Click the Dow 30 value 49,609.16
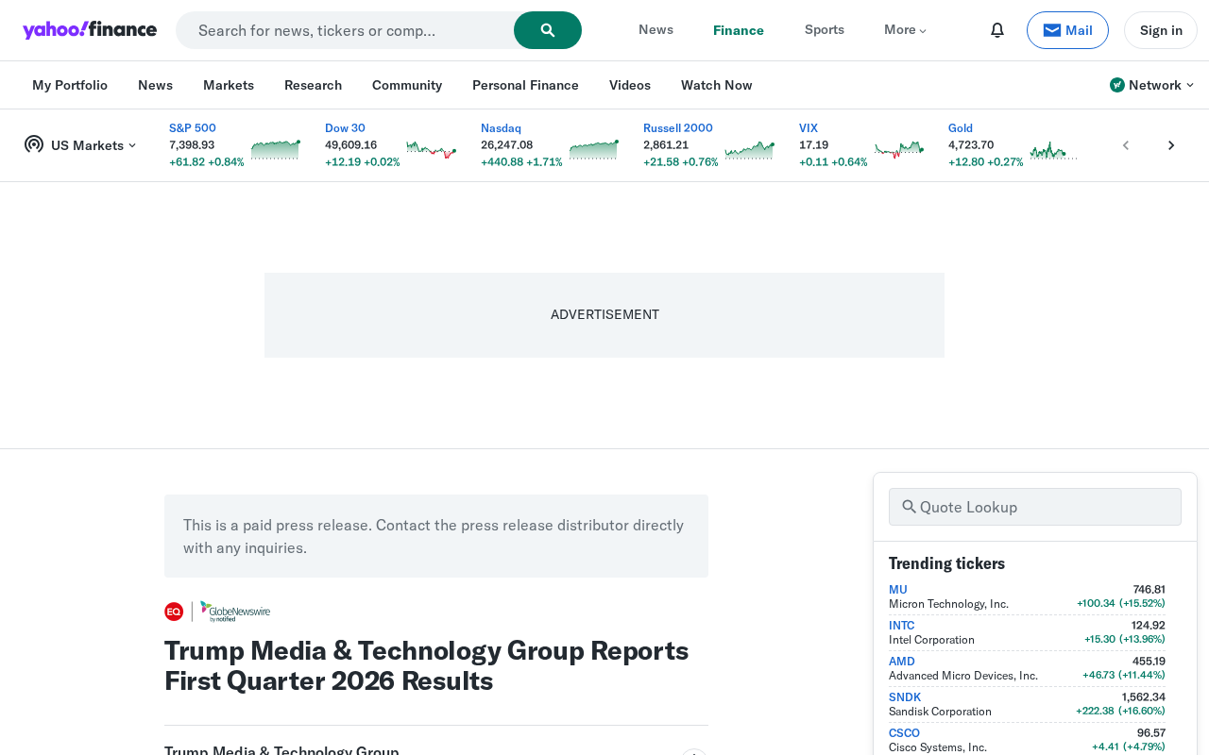This screenshot has height=755, width=1209. click(351, 145)
